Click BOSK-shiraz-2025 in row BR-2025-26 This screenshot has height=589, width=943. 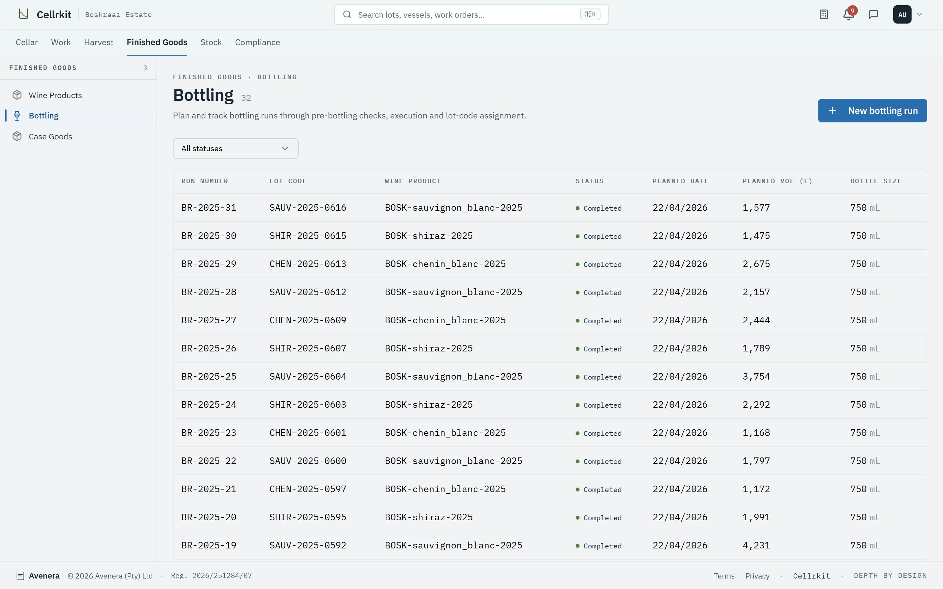pyautogui.click(x=429, y=348)
